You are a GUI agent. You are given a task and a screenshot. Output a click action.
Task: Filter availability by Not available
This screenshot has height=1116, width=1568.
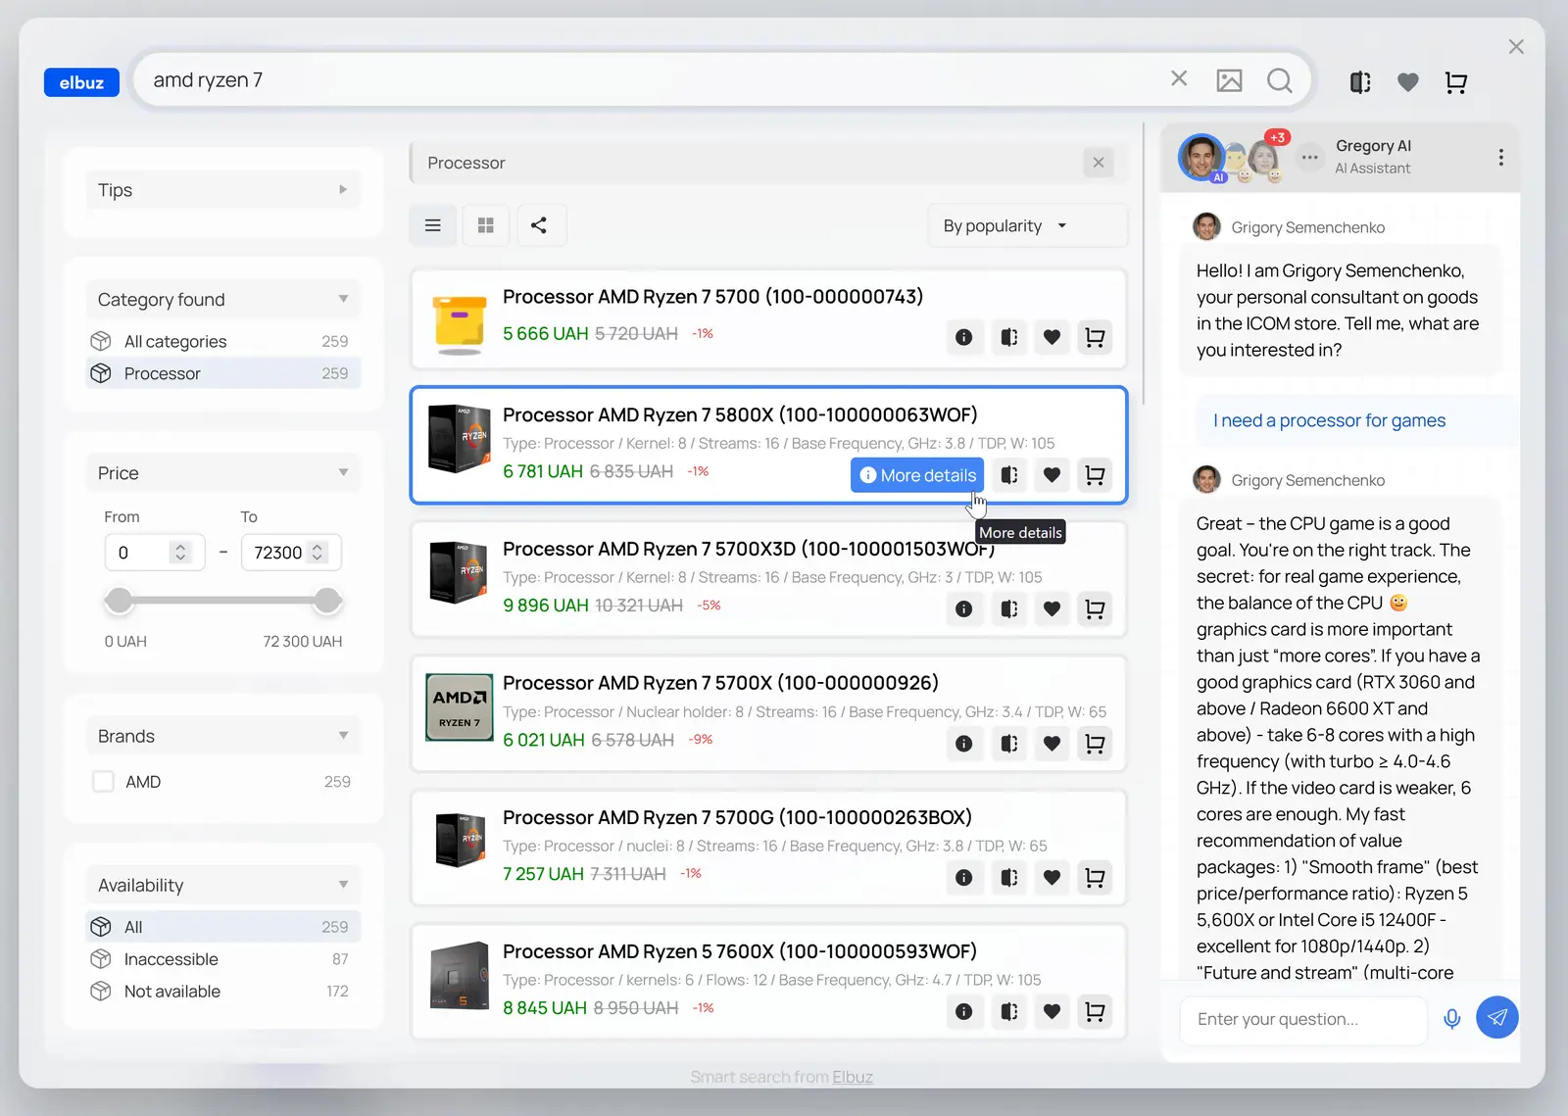tap(223, 992)
